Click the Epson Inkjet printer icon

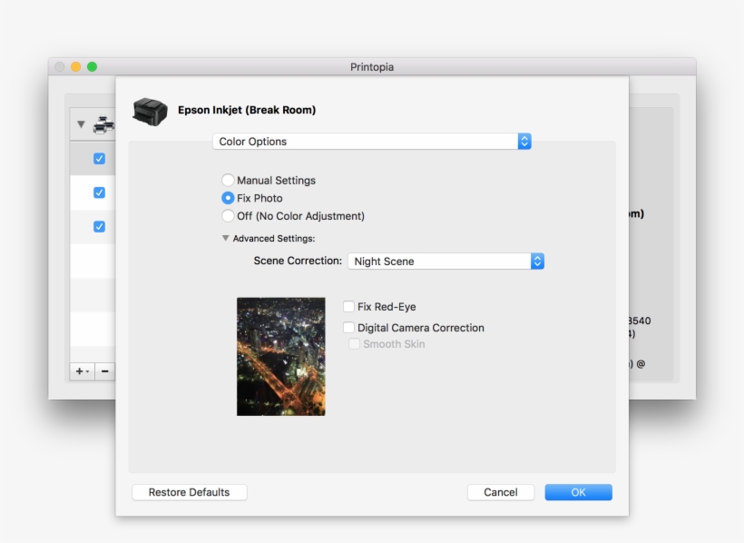tap(150, 111)
